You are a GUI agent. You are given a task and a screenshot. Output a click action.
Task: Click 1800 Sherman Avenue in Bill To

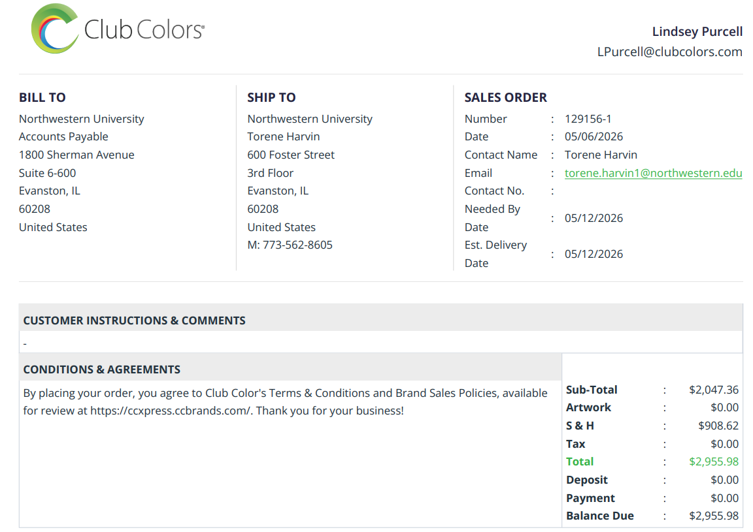[x=76, y=155]
